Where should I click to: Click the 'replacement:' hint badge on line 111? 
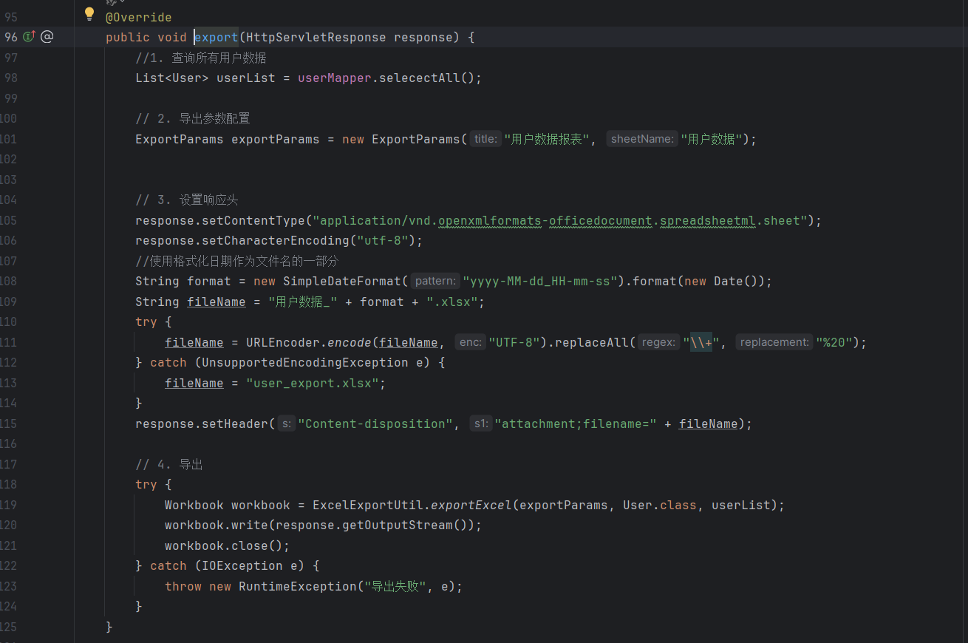[774, 342]
